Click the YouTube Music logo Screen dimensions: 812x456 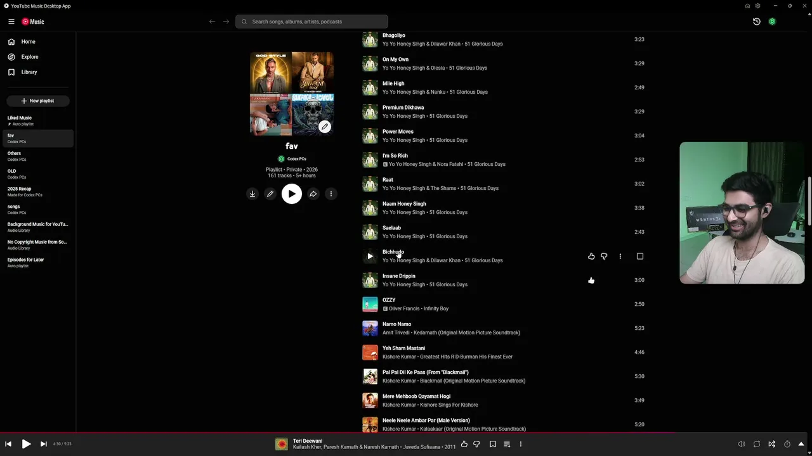(33, 22)
